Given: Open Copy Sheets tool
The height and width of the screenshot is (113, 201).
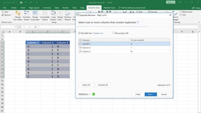Looking at the screenshot, I should tap(53, 16).
